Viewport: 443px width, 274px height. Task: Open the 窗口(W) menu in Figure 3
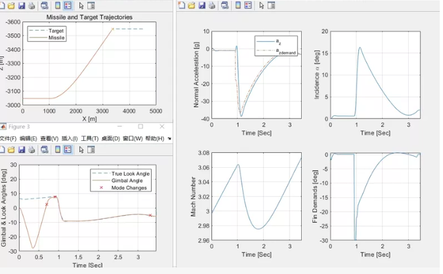(133, 138)
